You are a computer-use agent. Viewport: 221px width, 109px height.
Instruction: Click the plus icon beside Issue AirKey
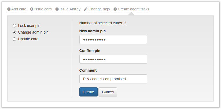(x=57, y=9)
